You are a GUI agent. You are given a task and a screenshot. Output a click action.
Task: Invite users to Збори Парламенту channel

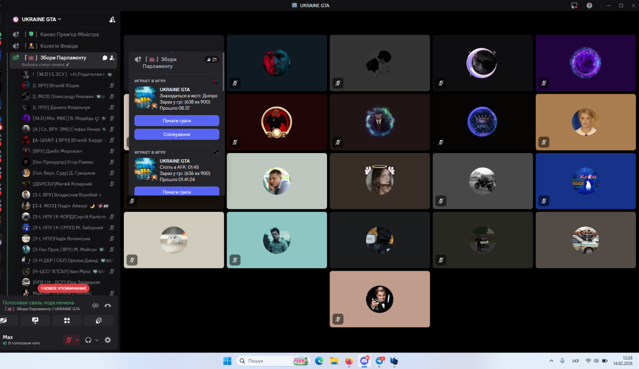tap(112, 58)
